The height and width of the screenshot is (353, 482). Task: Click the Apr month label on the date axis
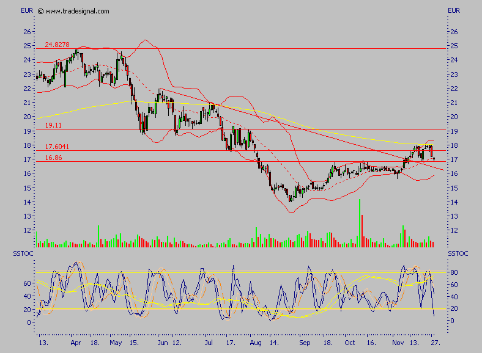[76, 343]
